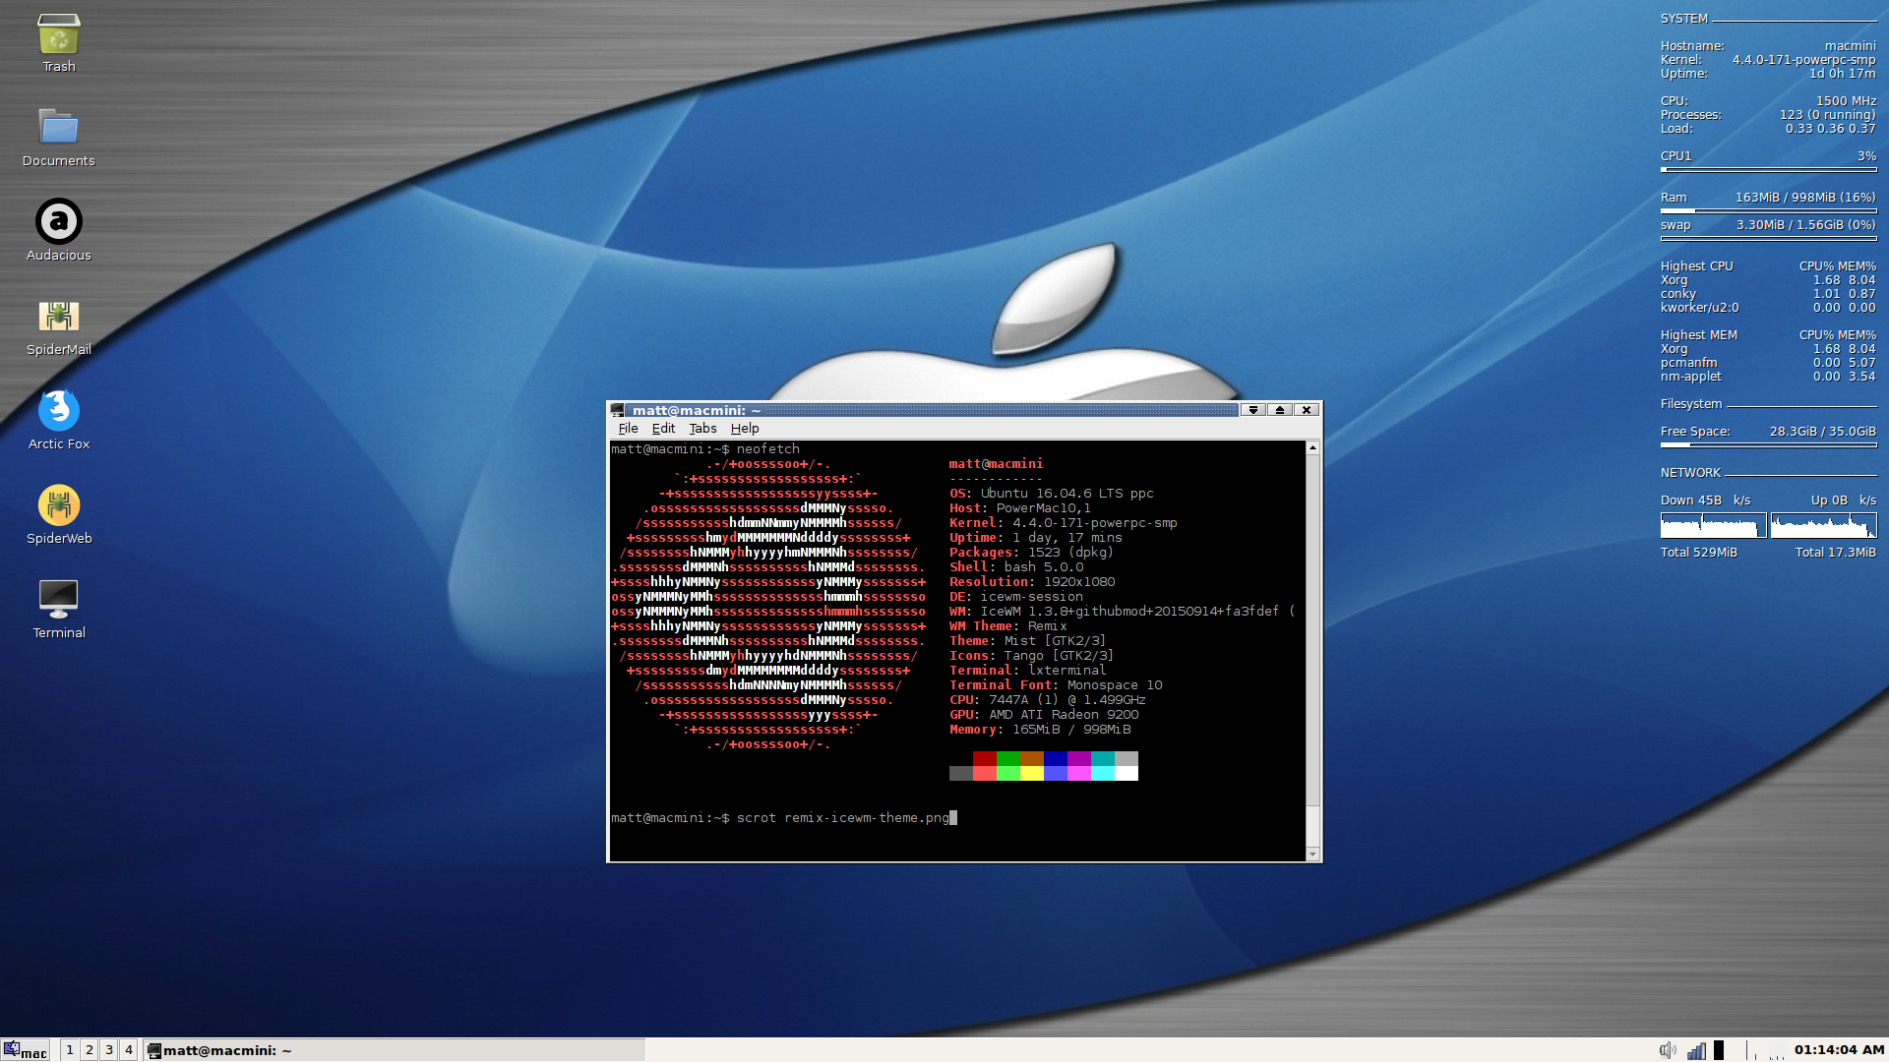Click the red color block in neofetch
Image resolution: width=1889 pixels, height=1062 pixels.
tap(985, 758)
